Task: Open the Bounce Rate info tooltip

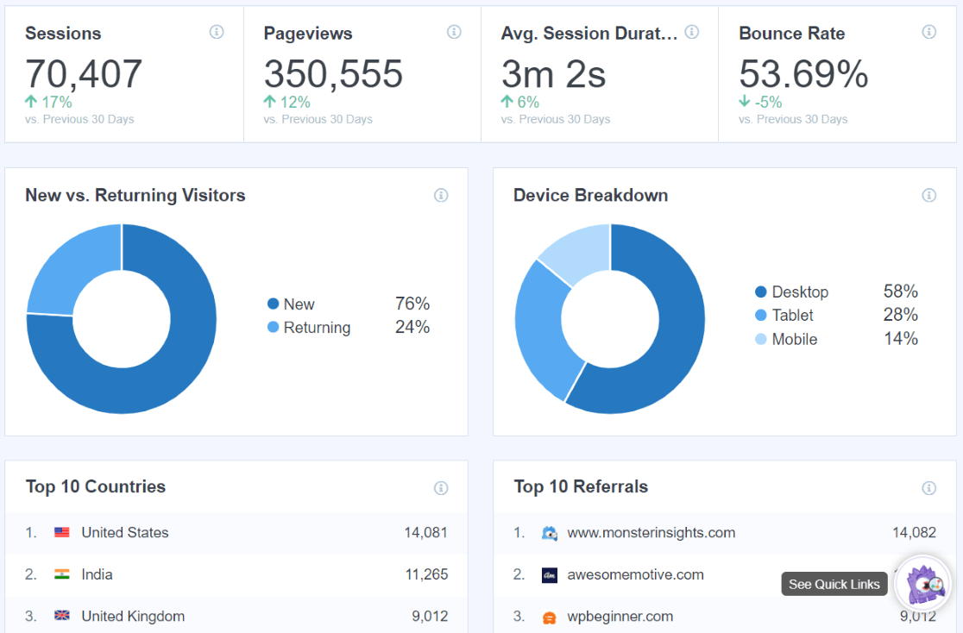Action: [x=928, y=32]
